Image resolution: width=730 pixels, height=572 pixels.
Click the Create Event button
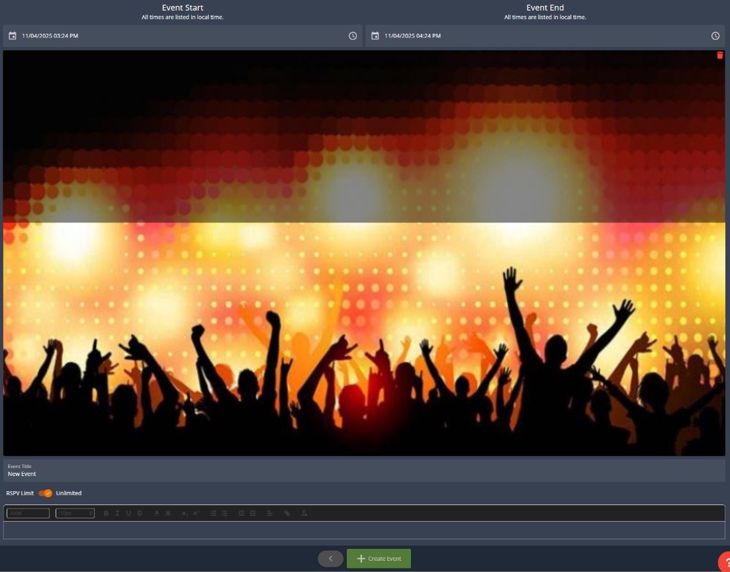coord(379,559)
